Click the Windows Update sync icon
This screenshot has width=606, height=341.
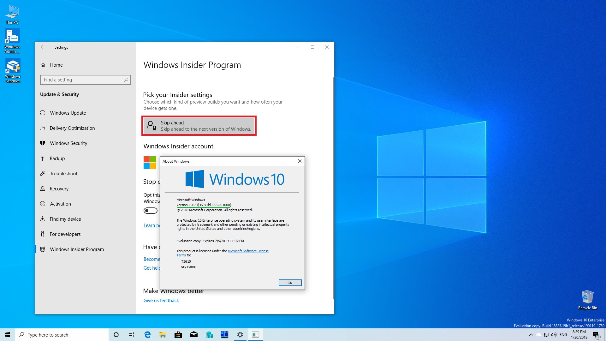[43, 113]
